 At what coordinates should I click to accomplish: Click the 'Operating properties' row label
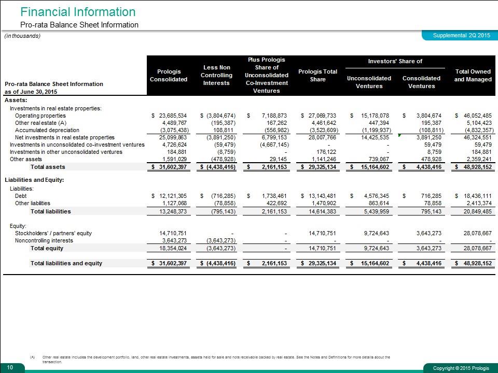[40, 116]
